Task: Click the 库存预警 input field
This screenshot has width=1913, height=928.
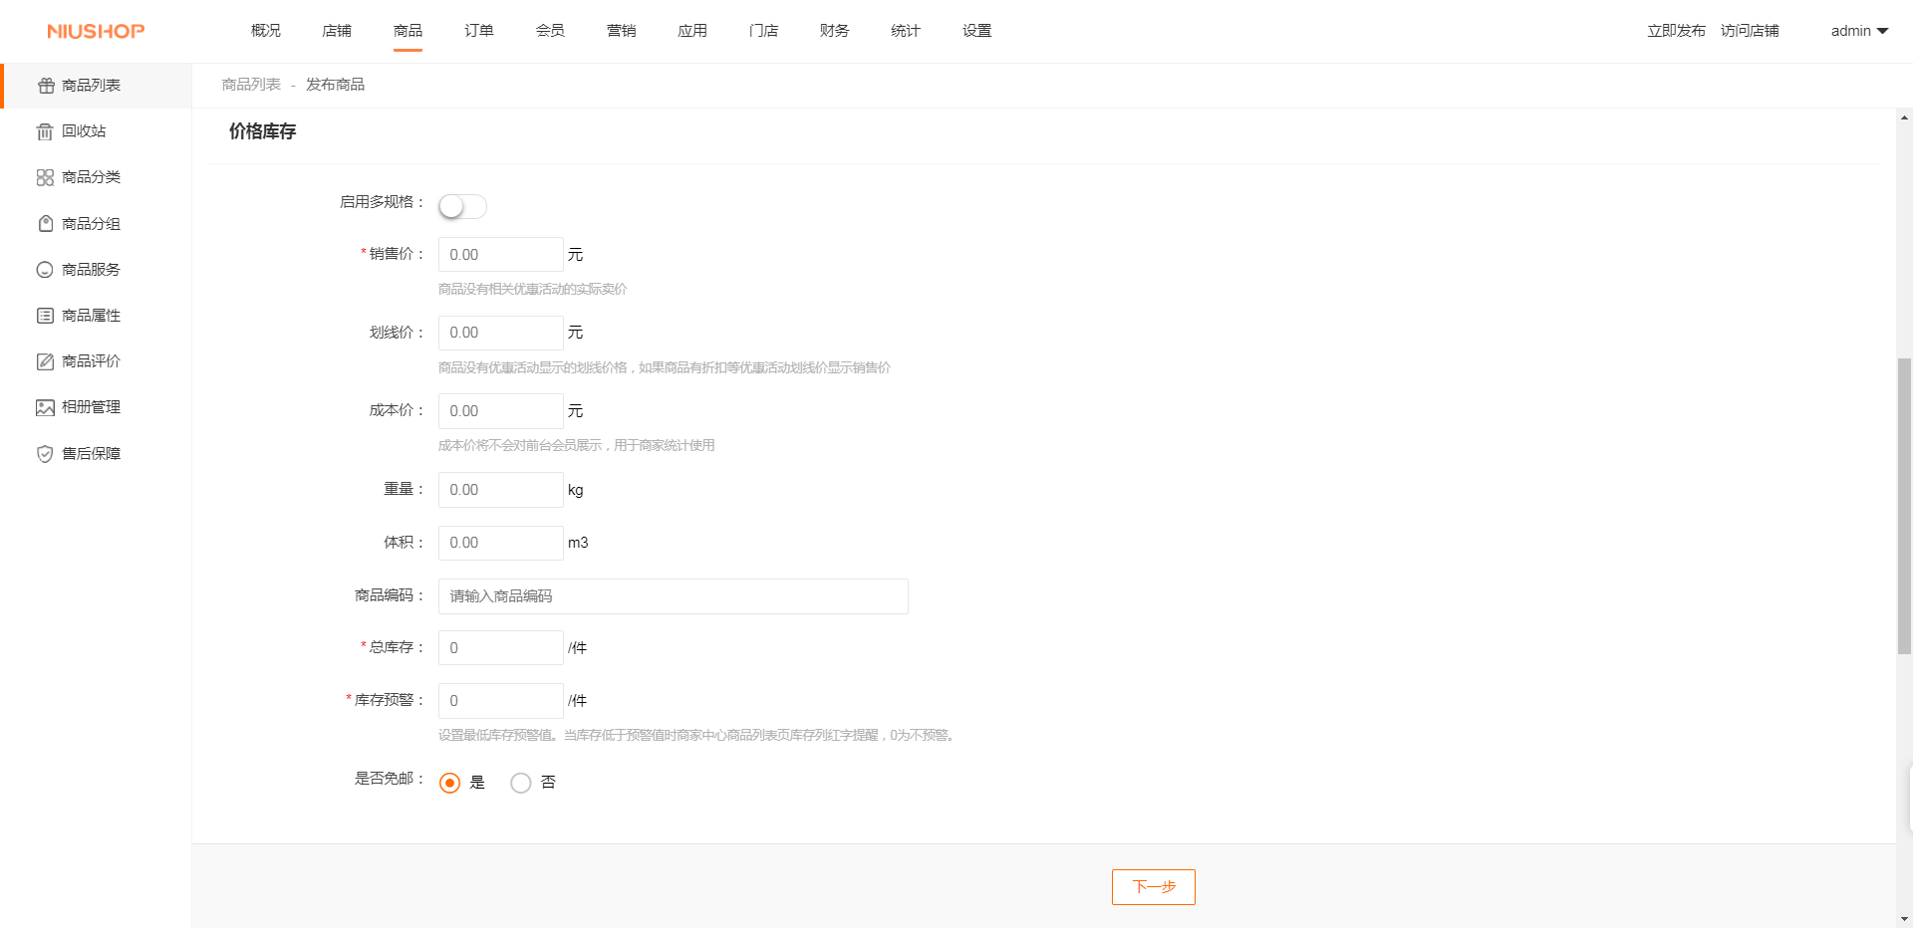Action: [501, 701]
